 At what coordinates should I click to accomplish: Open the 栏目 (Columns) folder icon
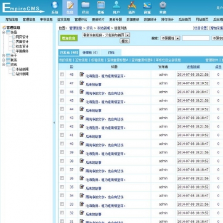point(86,5)
